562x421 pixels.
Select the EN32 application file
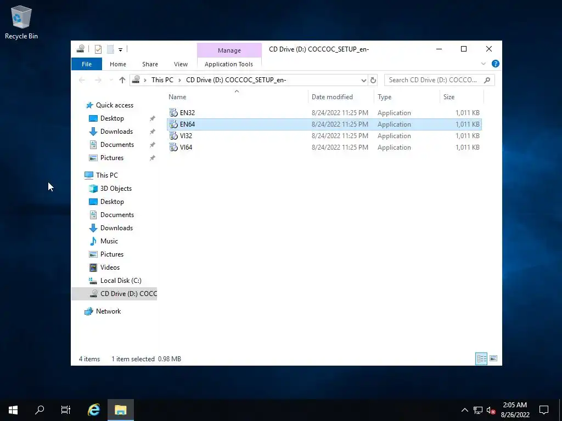(324, 113)
